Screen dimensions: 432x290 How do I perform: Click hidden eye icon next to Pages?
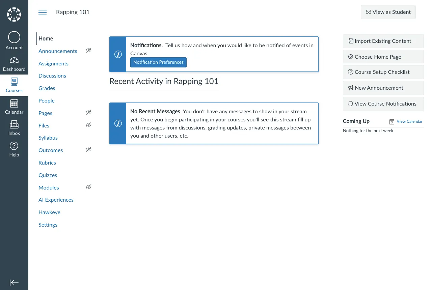click(x=89, y=113)
